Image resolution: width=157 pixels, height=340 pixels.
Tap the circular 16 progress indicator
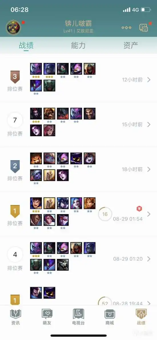pyautogui.click(x=105, y=214)
